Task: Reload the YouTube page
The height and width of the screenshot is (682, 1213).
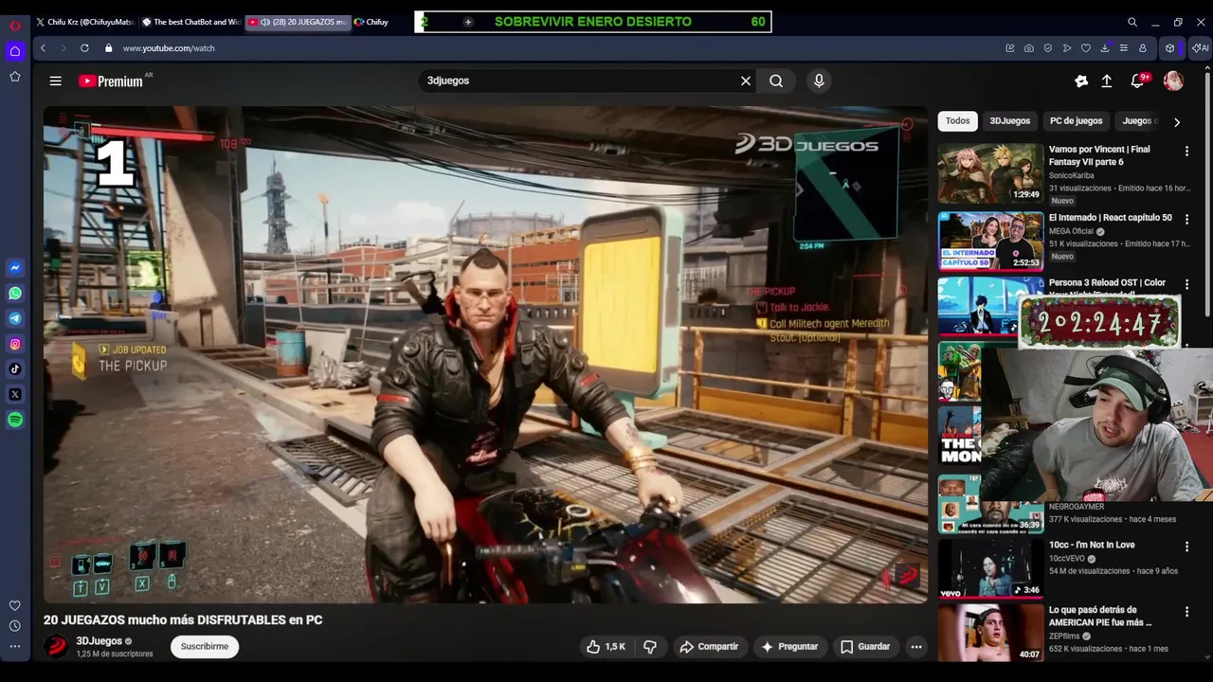Action: pos(84,47)
